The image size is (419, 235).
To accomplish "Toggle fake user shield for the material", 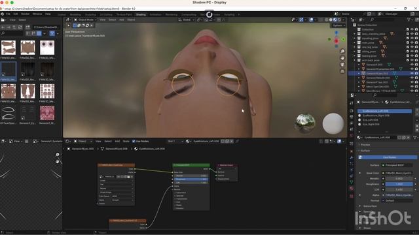I will (x=399, y=138).
